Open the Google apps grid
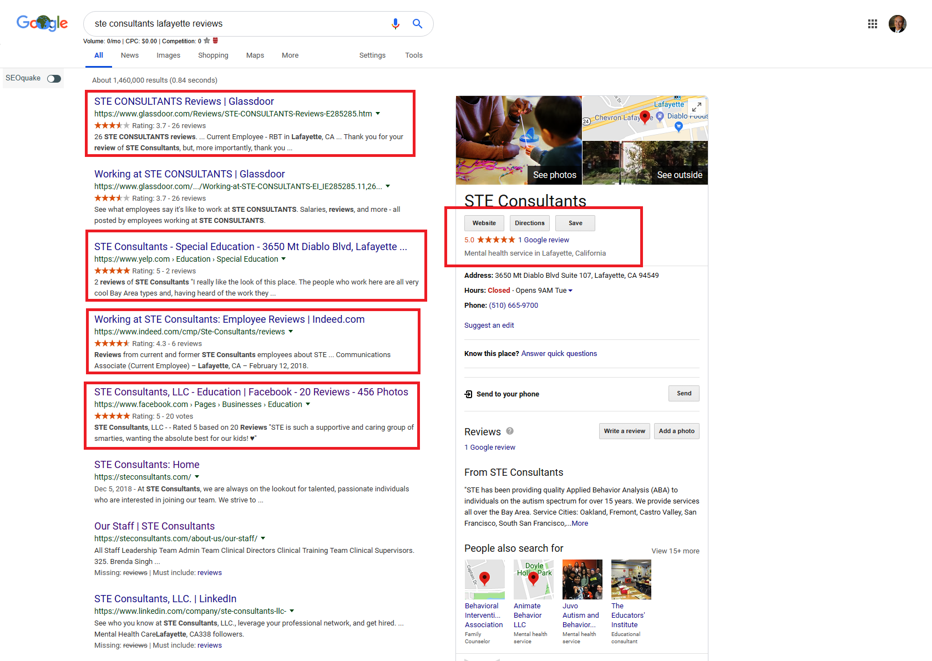 pyautogui.click(x=873, y=24)
